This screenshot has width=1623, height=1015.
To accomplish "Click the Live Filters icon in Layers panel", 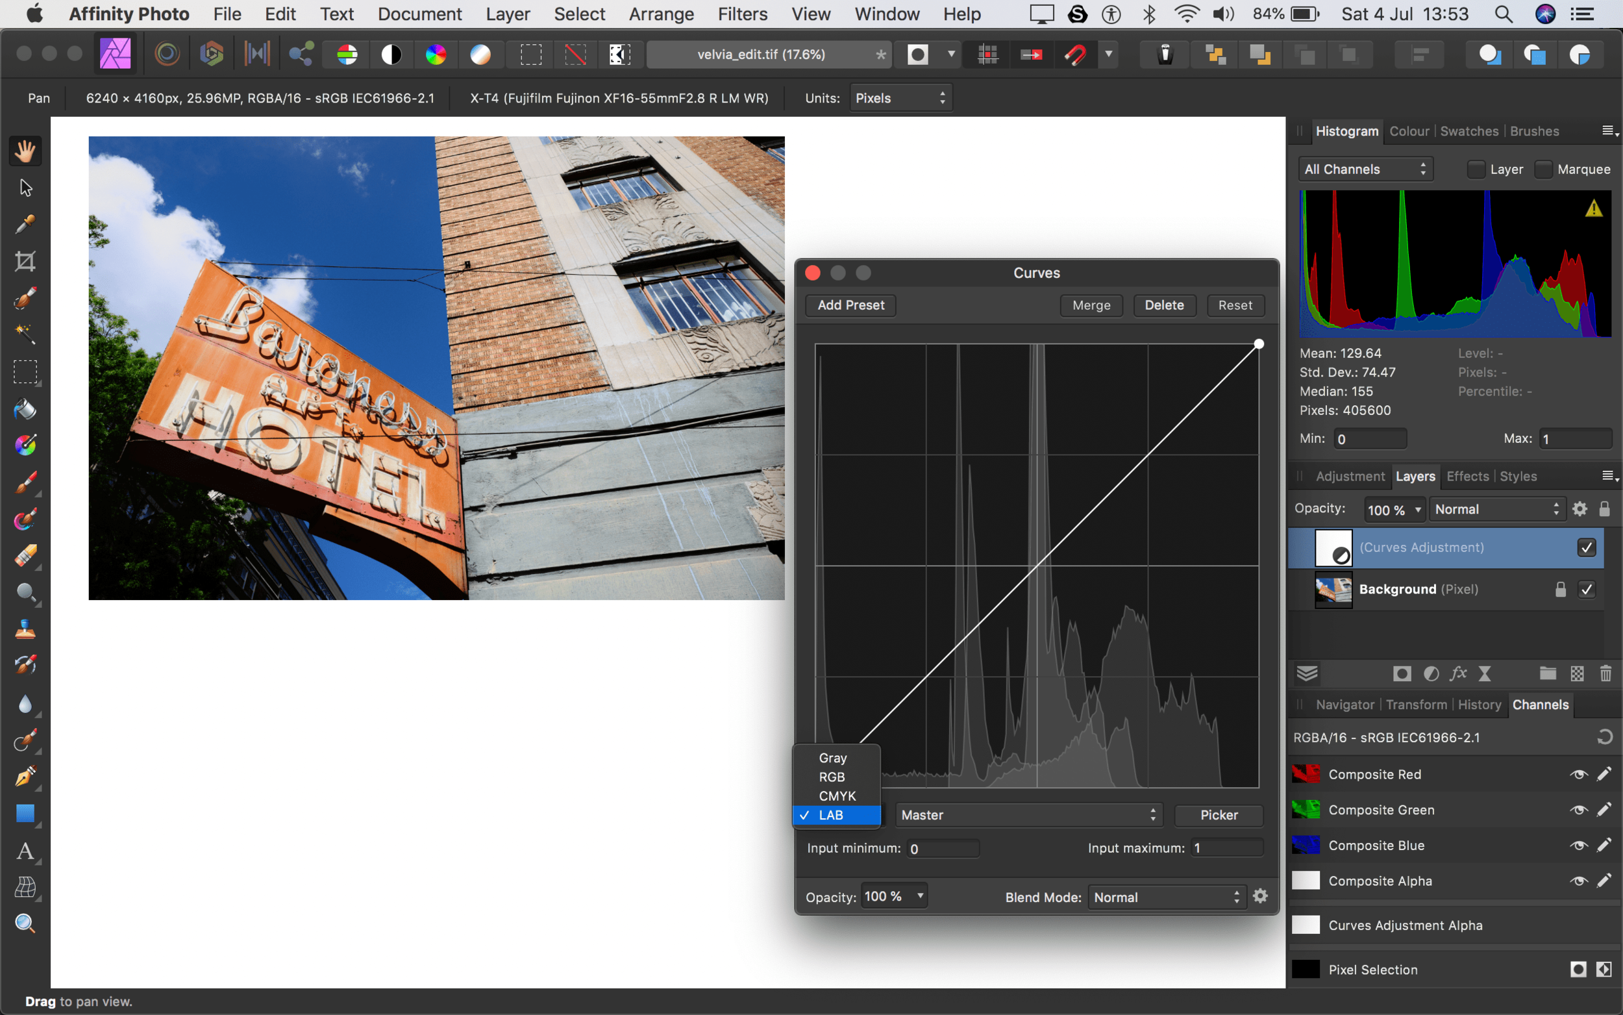I will pyautogui.click(x=1457, y=674).
